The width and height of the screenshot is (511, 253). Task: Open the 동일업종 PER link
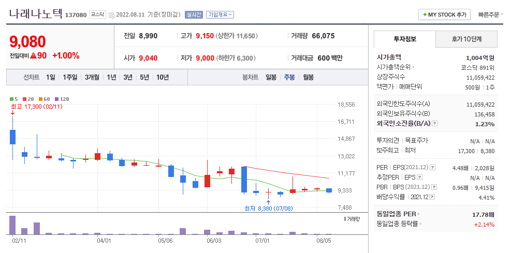(396, 214)
